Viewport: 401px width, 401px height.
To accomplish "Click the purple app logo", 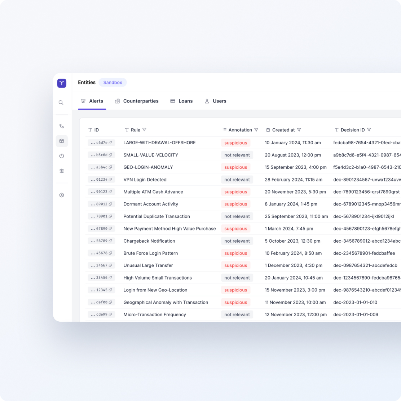I will tap(62, 83).
